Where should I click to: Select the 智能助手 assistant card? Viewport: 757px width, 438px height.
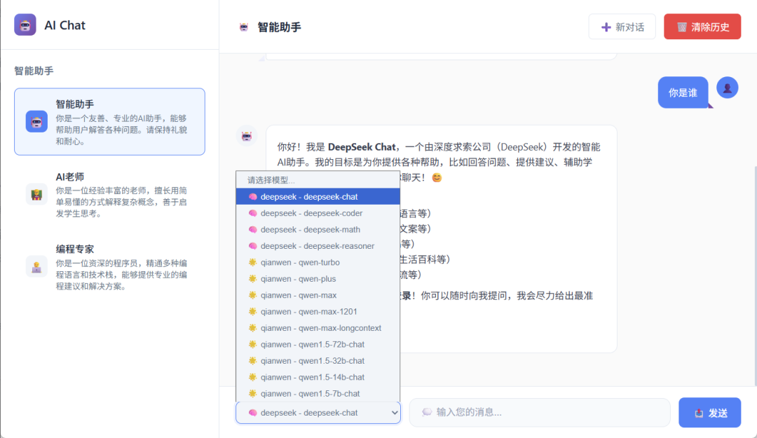click(109, 122)
